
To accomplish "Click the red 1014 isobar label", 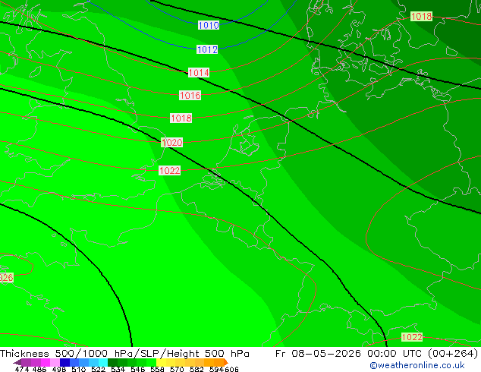I will (199, 72).
